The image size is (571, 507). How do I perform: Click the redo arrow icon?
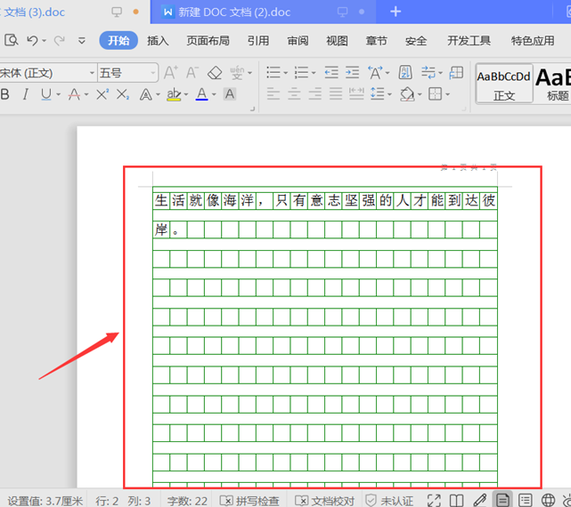(60, 40)
